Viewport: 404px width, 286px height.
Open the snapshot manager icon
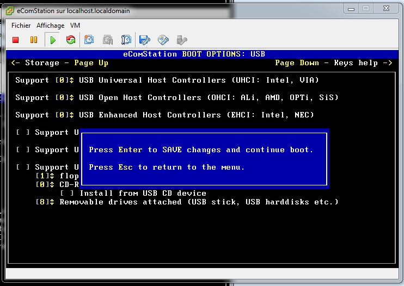tap(126, 40)
